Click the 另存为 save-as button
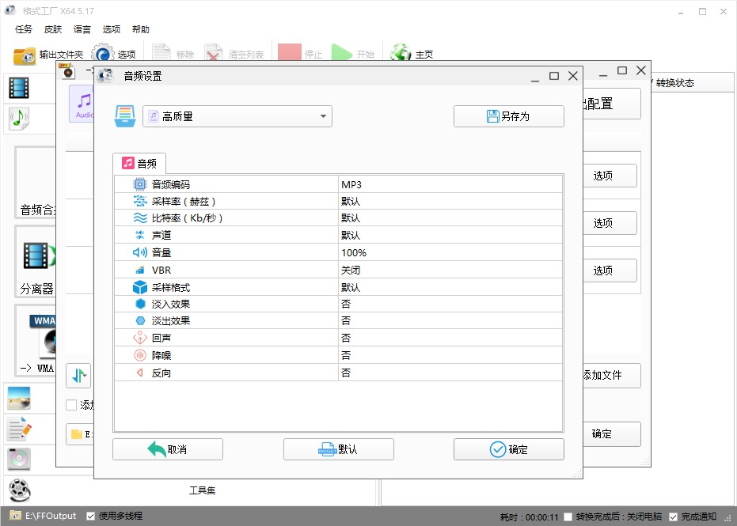The width and height of the screenshot is (737, 526). 508,115
